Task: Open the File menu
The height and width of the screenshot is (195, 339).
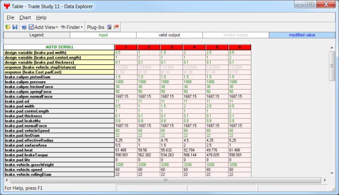Action: [x=11, y=17]
